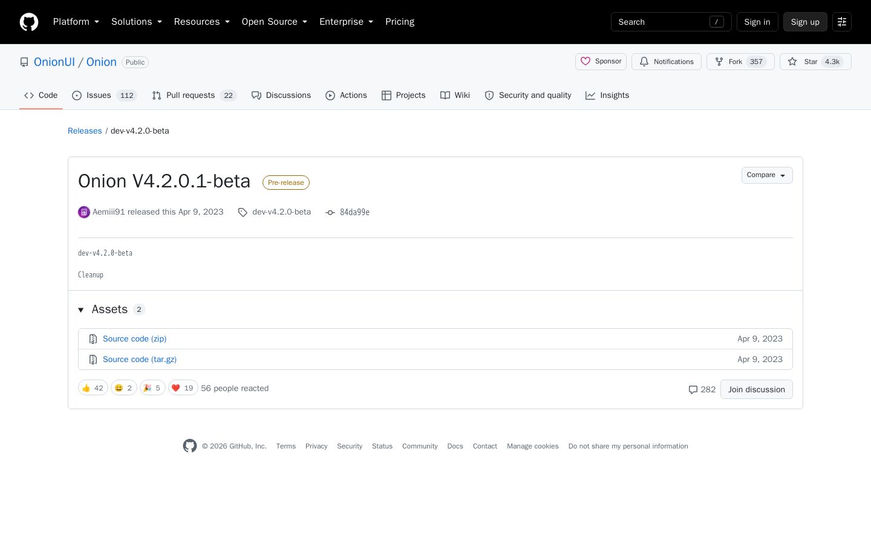Screen dimensions: 871x544
Task: Switch to the Issues tab
Action: [x=105, y=96]
